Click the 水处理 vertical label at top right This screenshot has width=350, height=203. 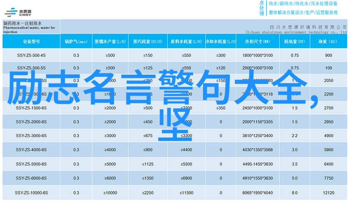(261, 8)
